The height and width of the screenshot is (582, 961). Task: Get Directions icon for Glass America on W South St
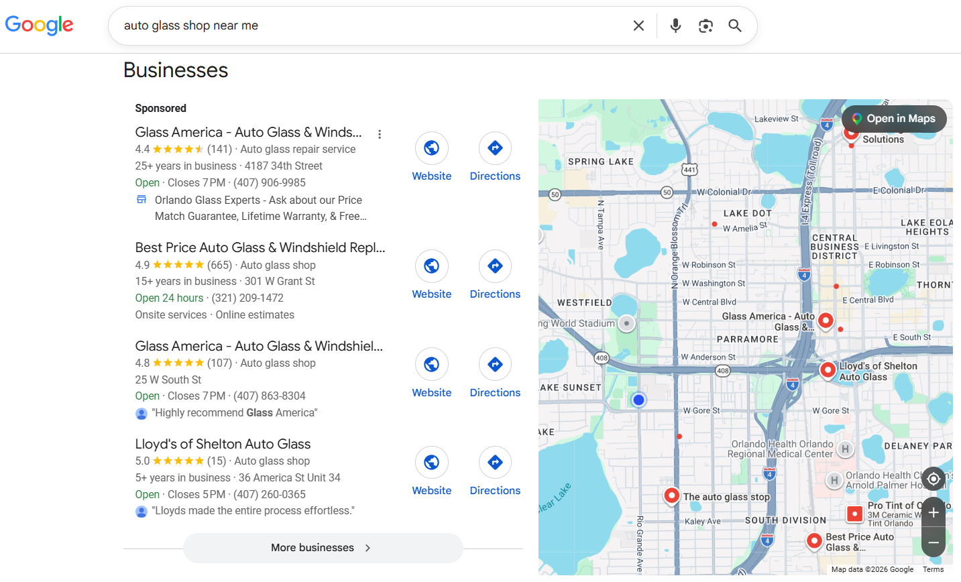point(495,364)
